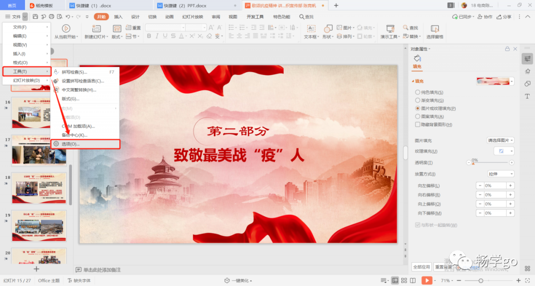Open the font name combo box
535x286 pixels.
point(165,28)
